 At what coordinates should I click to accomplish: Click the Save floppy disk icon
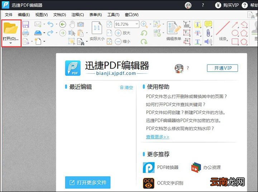click(x=26, y=24)
